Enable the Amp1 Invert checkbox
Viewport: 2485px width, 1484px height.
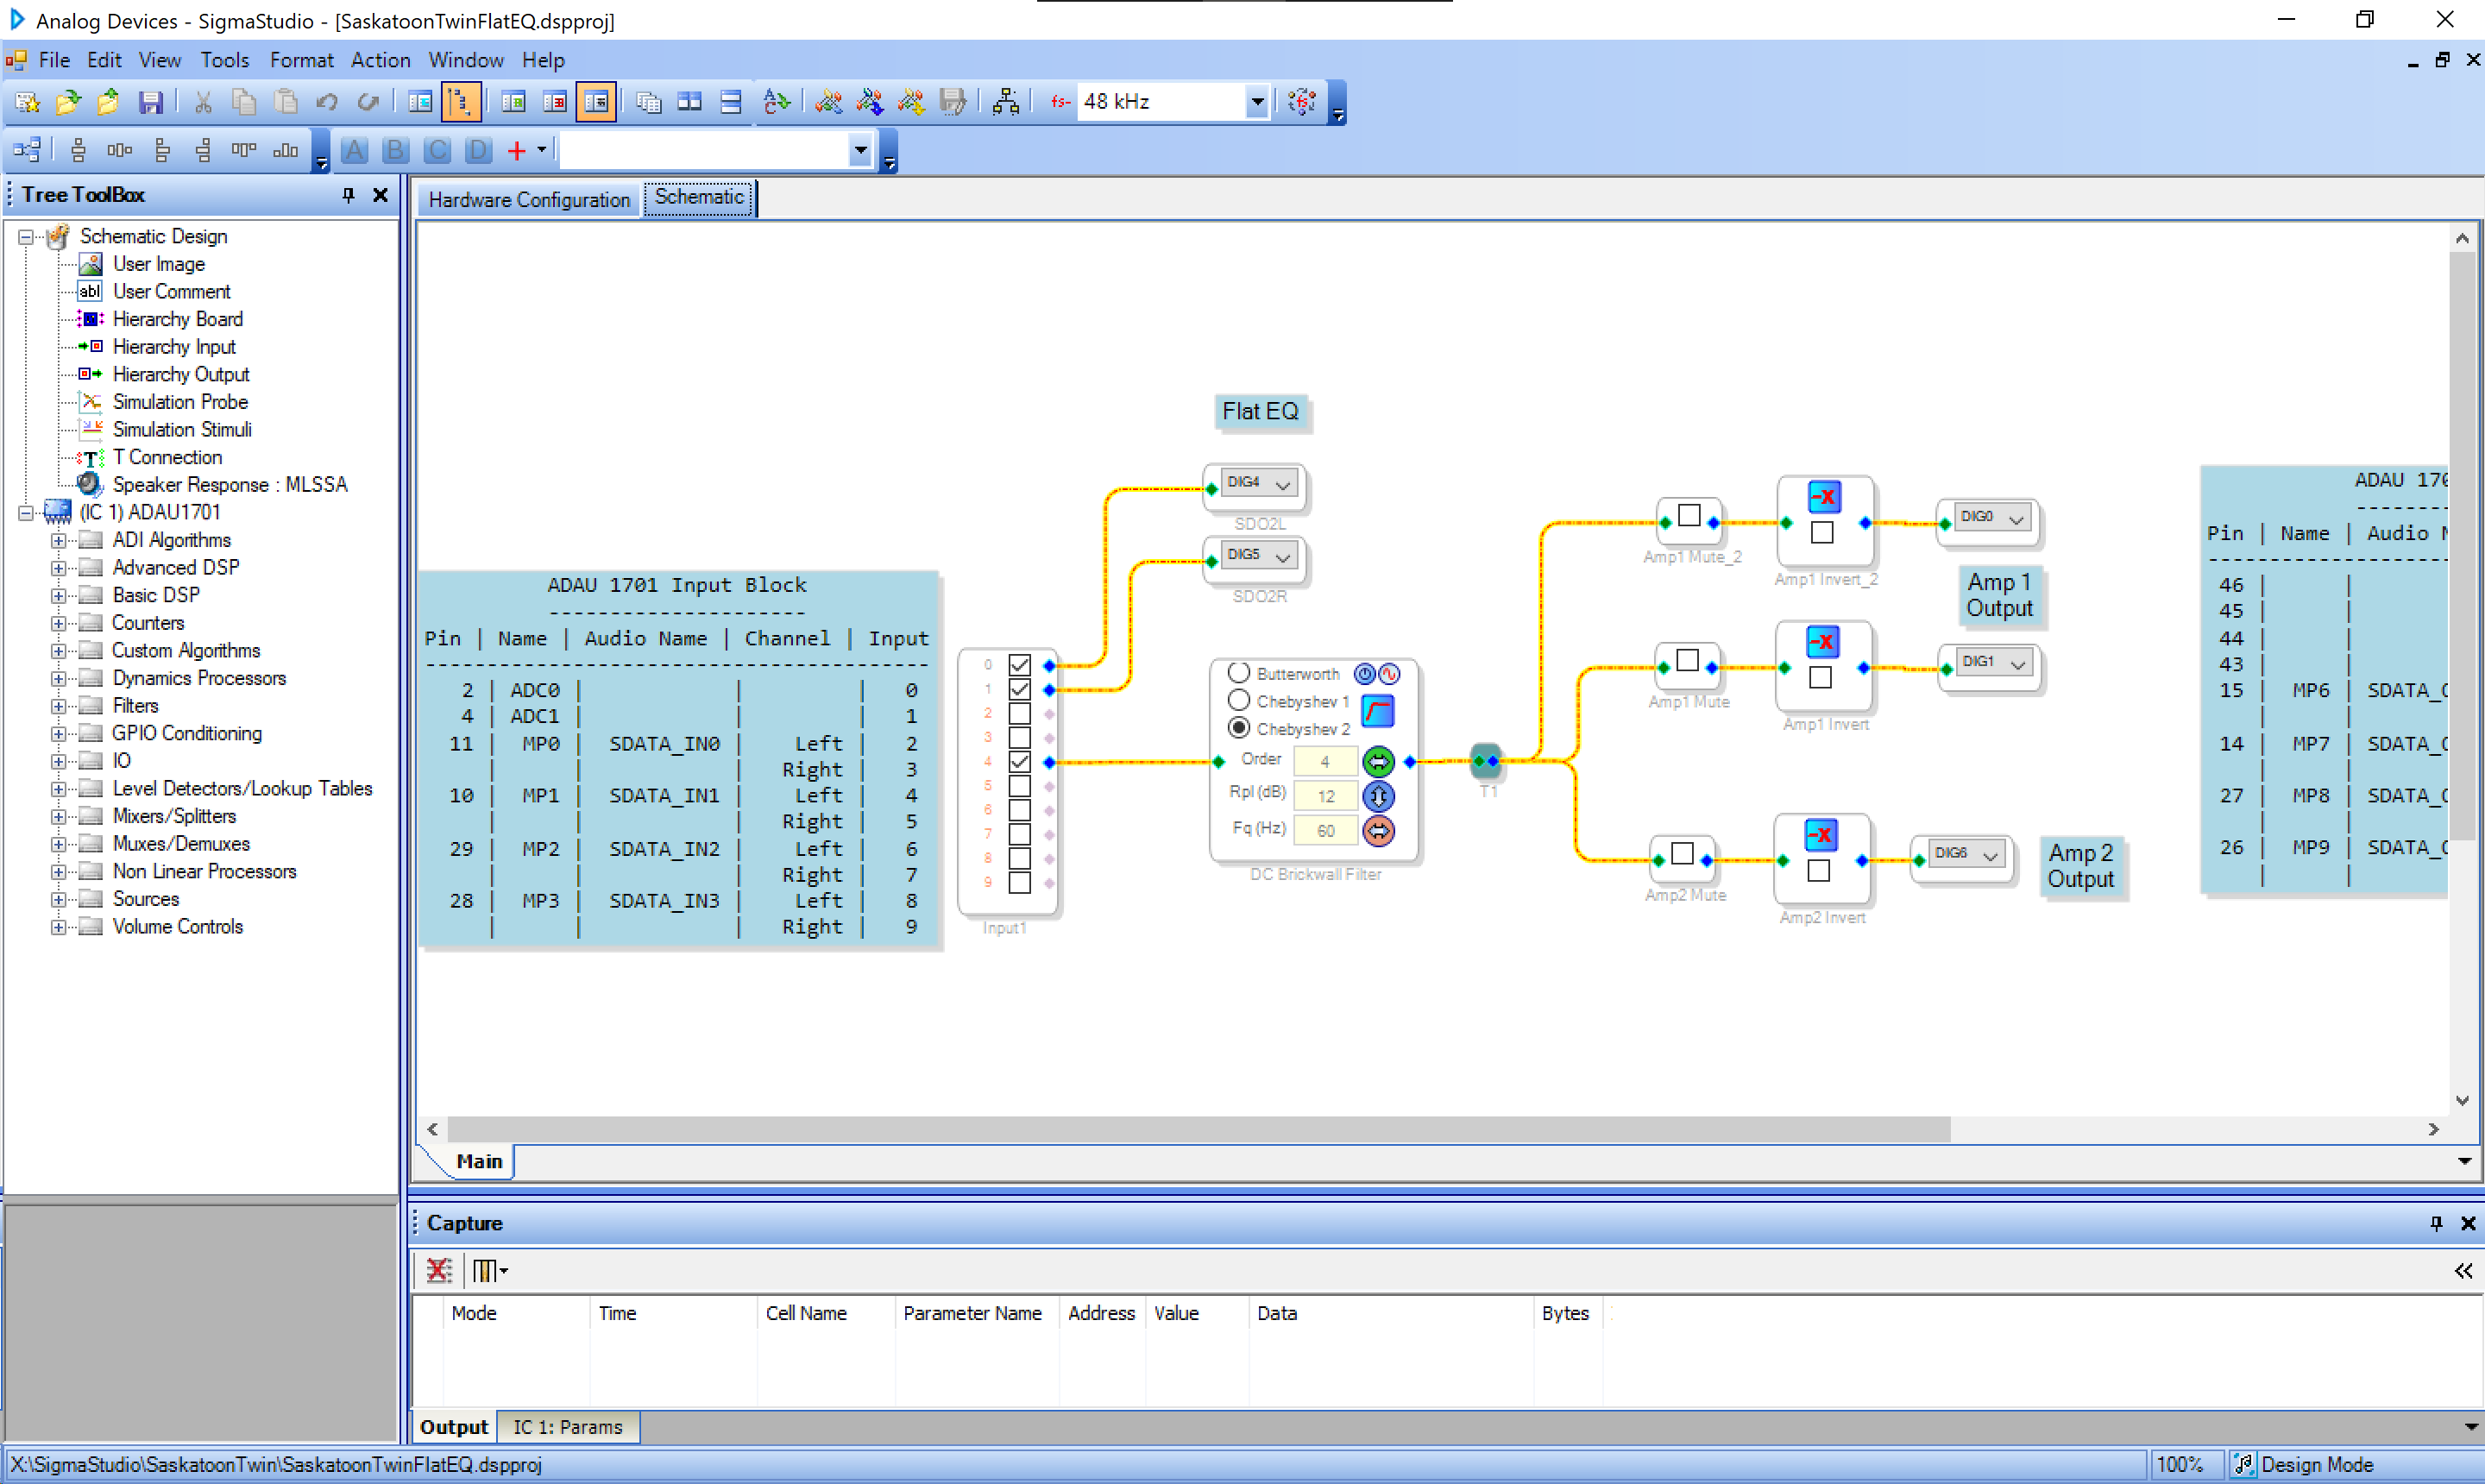click(1821, 678)
